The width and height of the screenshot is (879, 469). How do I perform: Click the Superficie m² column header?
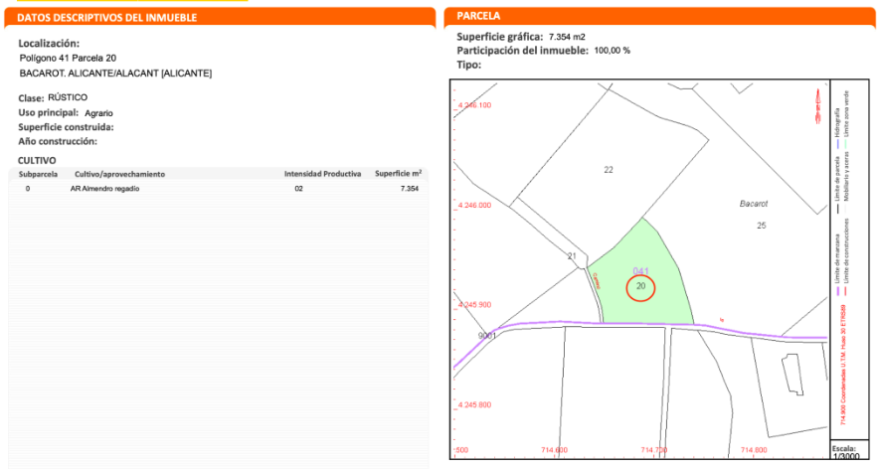point(398,174)
